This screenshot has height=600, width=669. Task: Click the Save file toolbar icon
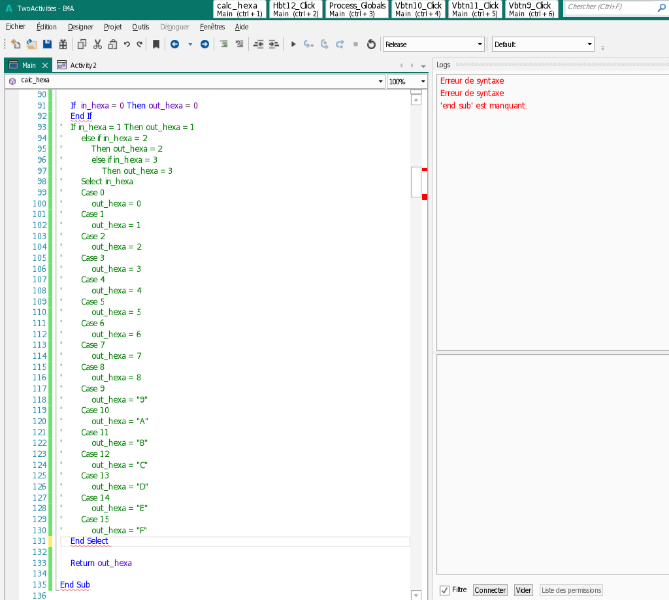[x=47, y=44]
